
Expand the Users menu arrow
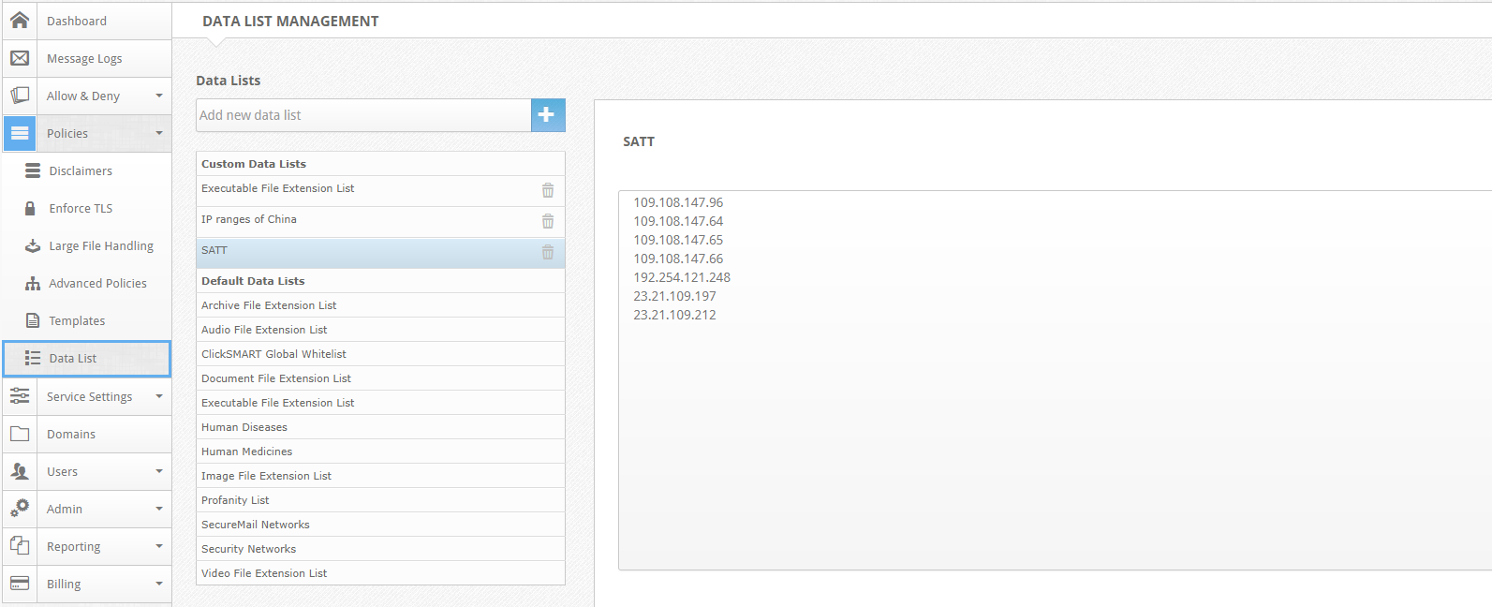tap(159, 471)
